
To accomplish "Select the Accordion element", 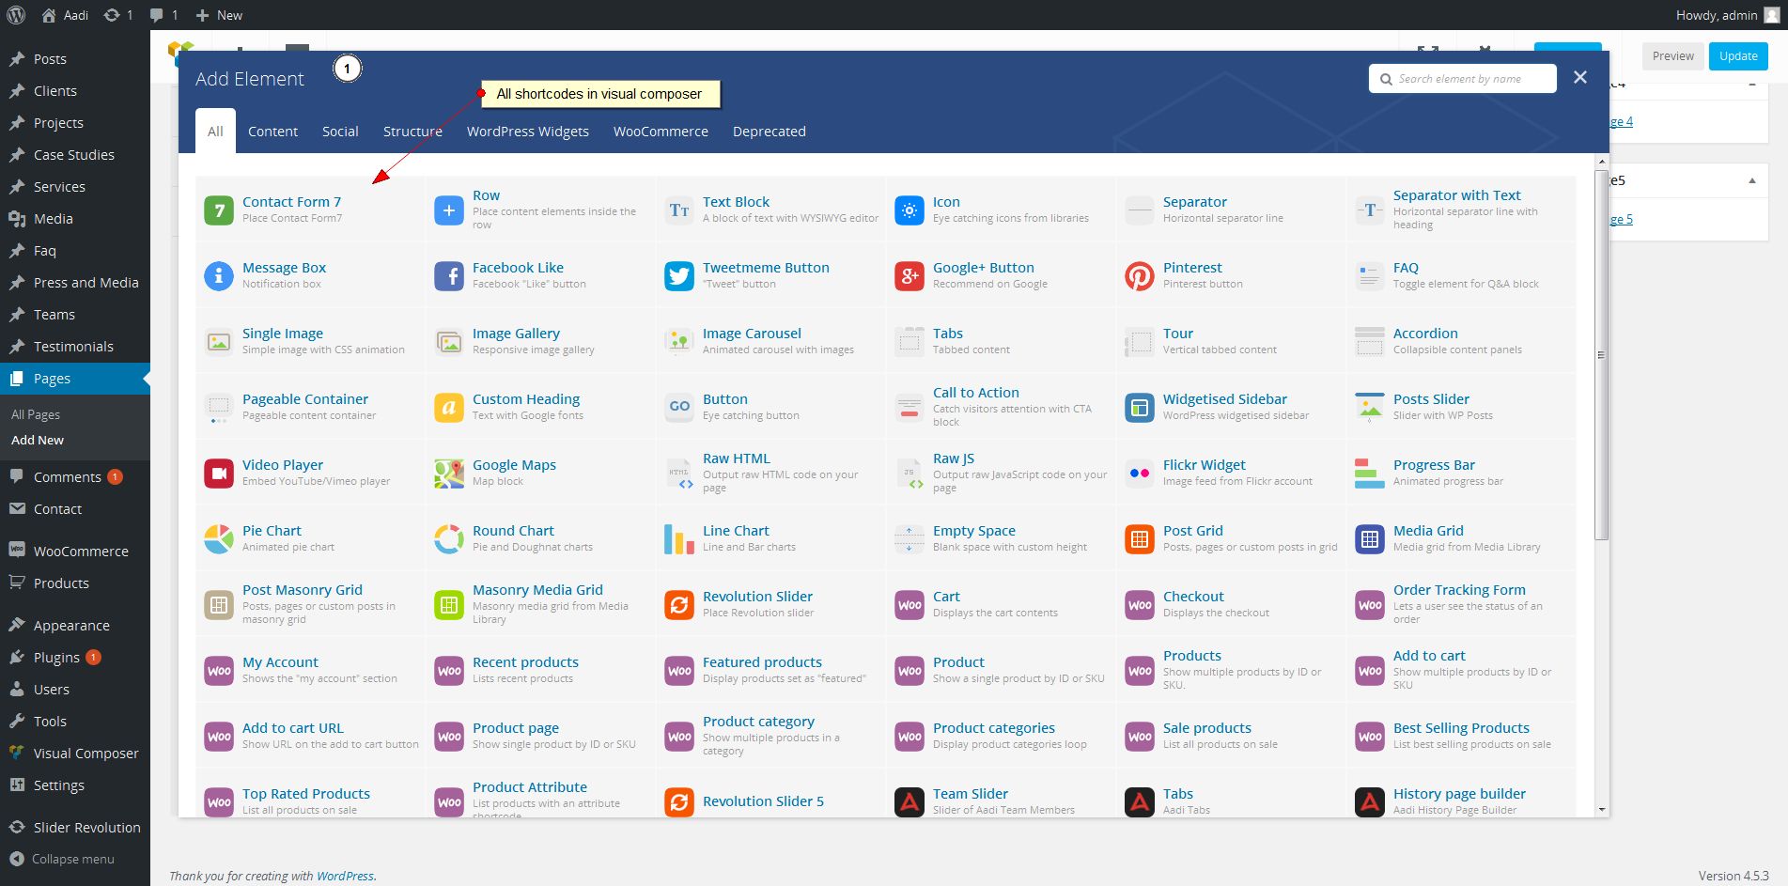I will click(x=1462, y=341).
